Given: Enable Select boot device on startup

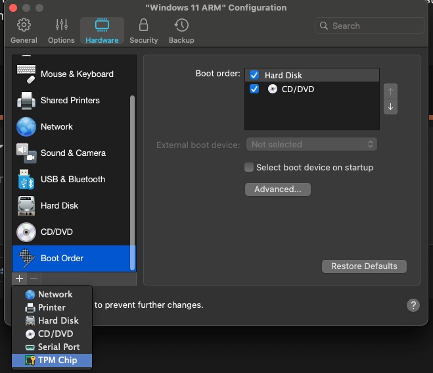Looking at the screenshot, I should pyautogui.click(x=249, y=168).
